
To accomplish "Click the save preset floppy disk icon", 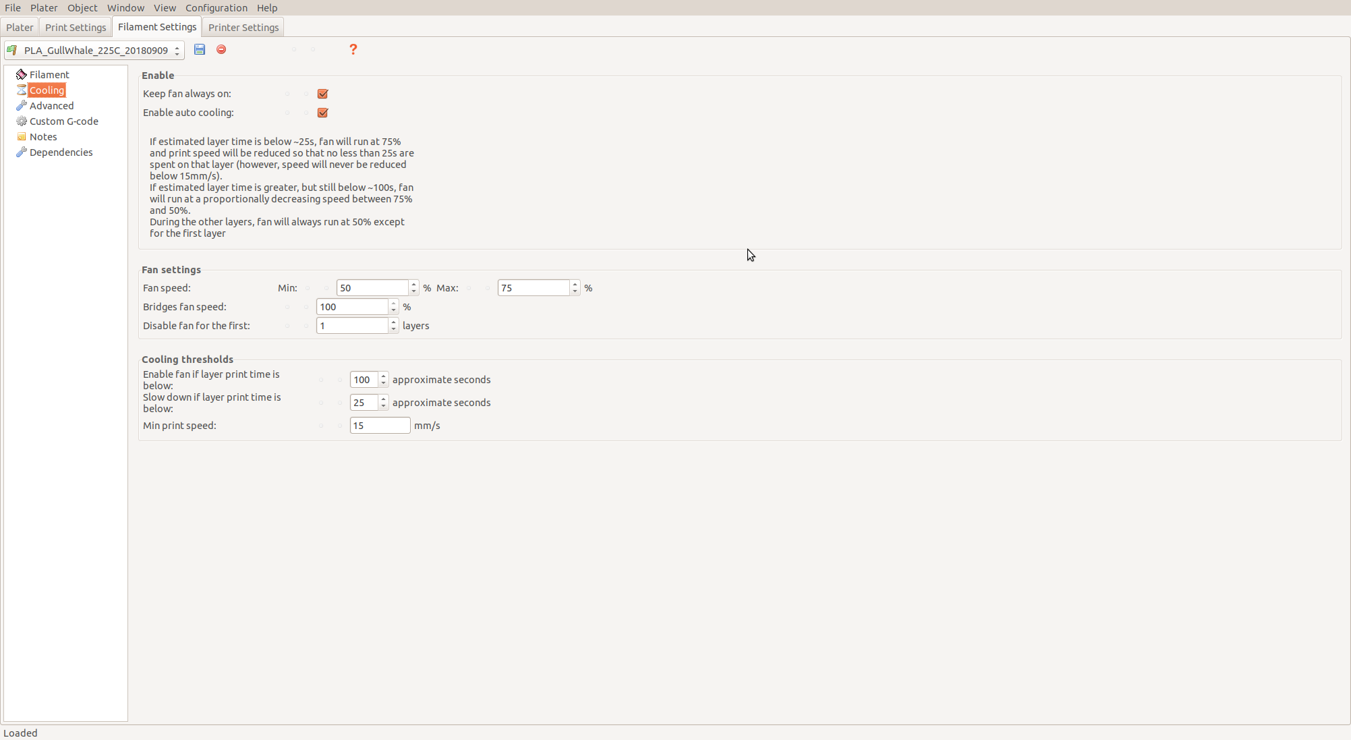I will [200, 49].
